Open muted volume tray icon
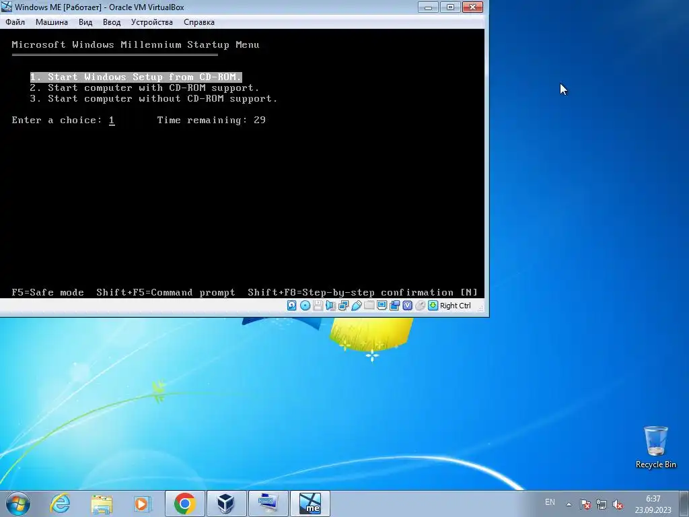This screenshot has width=689, height=517. pyautogui.click(x=618, y=504)
